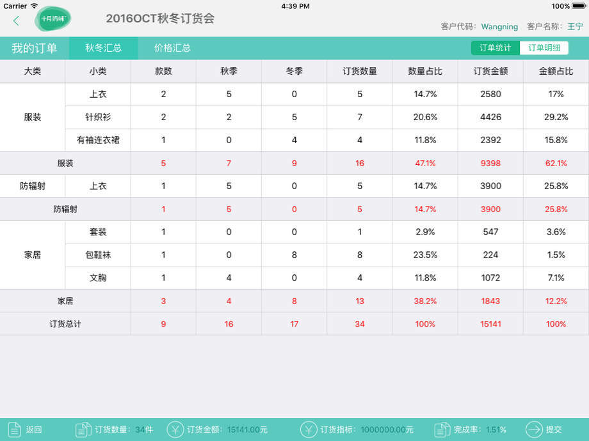Open the 价格汇总 tab
This screenshot has width=589, height=441.
(x=172, y=48)
